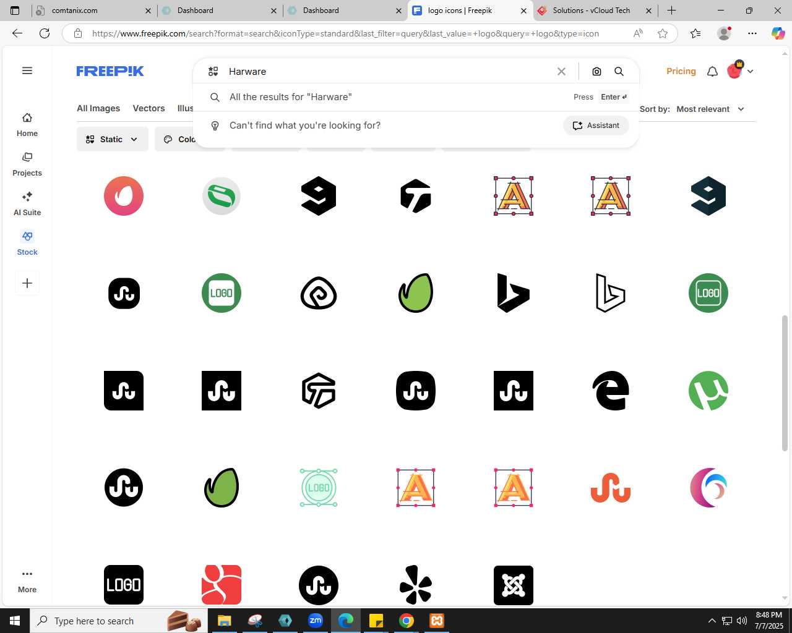Select the mint outlined LOGO circle icon
This screenshot has height=633, width=792.
pos(319,488)
